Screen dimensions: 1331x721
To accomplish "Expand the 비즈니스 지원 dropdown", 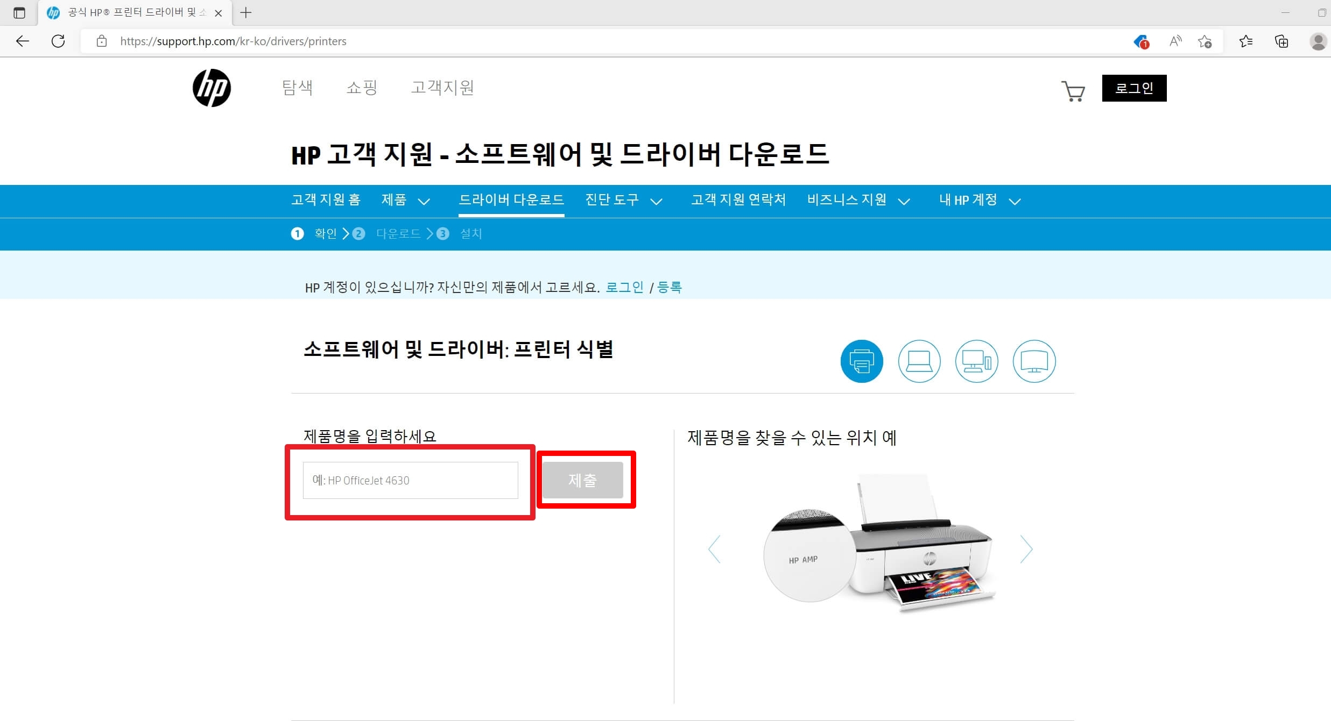I will point(858,201).
